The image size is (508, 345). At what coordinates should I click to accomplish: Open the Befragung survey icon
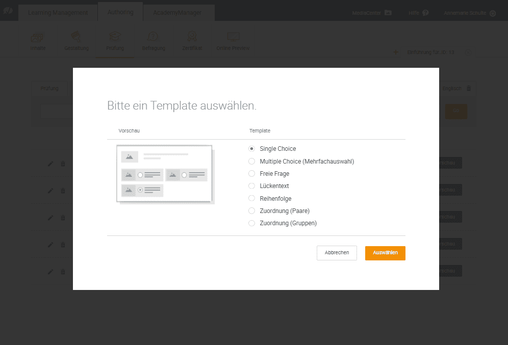click(x=153, y=38)
